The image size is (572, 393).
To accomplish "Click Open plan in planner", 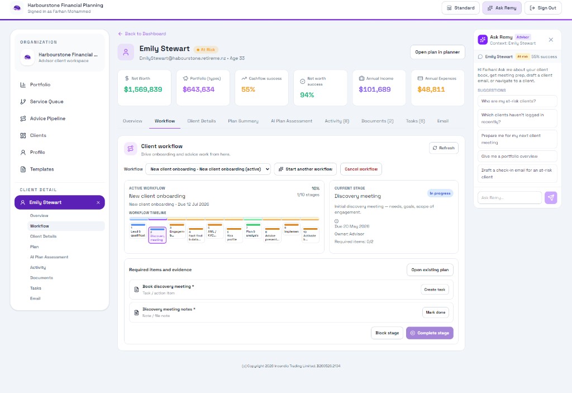I will click(x=437, y=52).
